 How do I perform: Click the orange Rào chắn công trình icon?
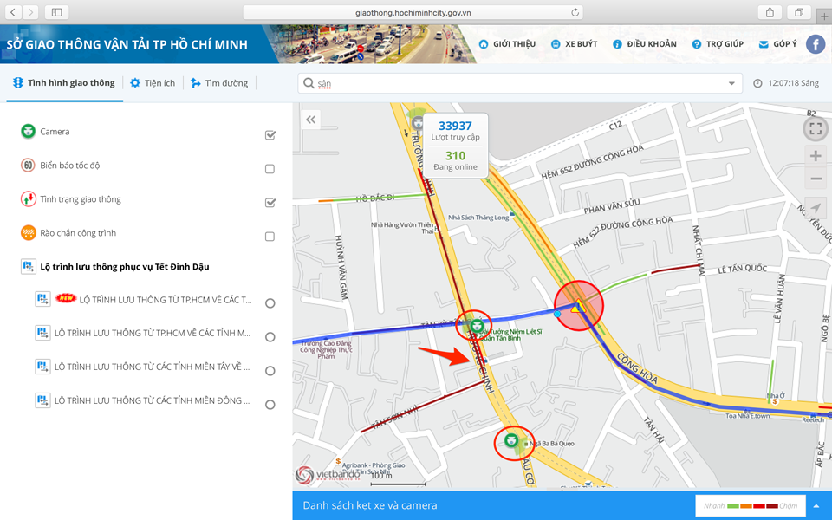pos(28,232)
